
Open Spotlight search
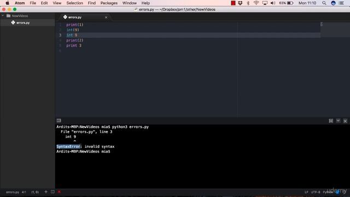324,3
